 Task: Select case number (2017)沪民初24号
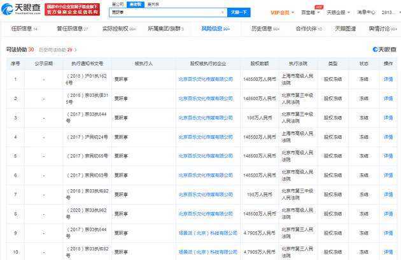click(x=87, y=137)
